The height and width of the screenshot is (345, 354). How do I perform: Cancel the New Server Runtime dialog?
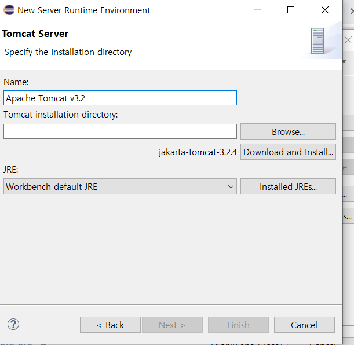click(x=304, y=325)
